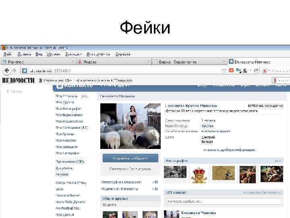
Task: Click the ampersand toolbar icon
Action: 245,71
